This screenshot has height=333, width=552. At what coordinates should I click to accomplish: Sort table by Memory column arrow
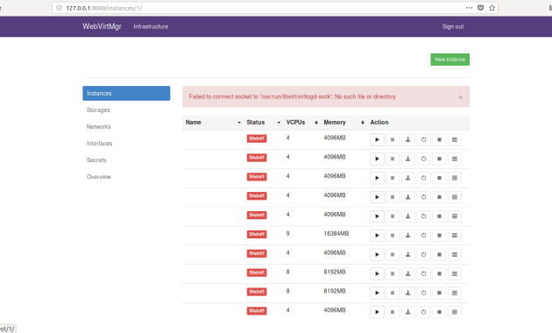(363, 123)
